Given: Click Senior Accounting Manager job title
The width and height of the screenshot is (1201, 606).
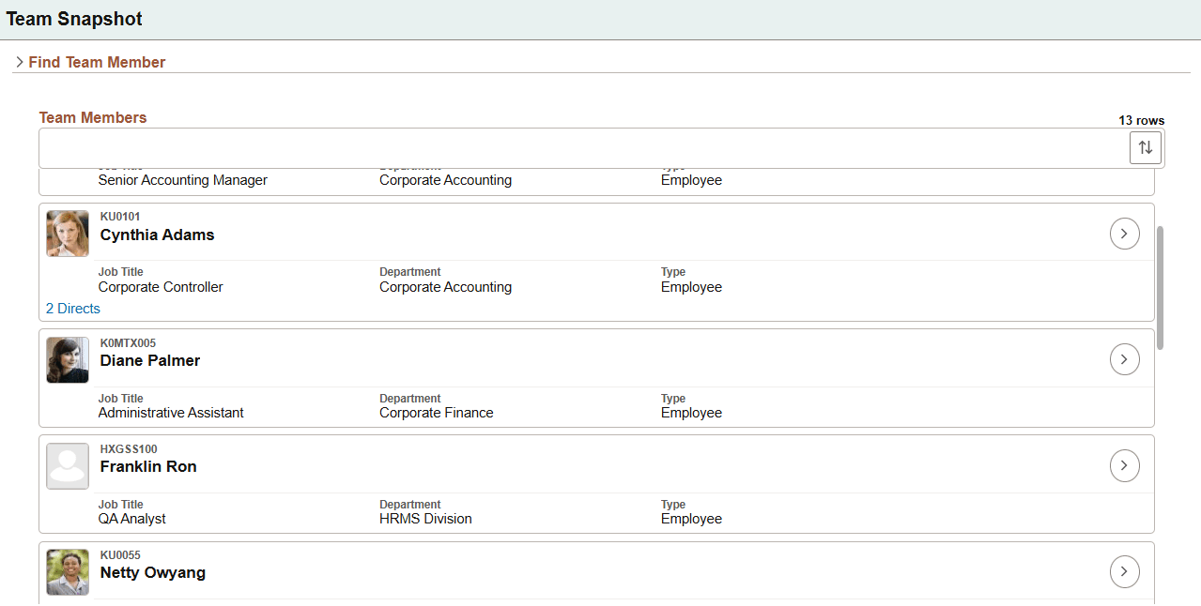Looking at the screenshot, I should click(x=183, y=180).
